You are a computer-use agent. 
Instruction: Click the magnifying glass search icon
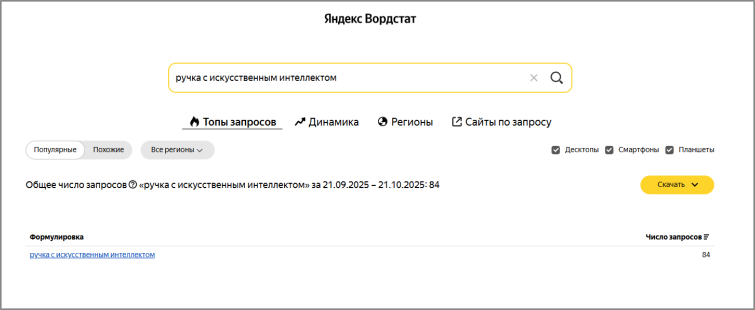click(557, 78)
